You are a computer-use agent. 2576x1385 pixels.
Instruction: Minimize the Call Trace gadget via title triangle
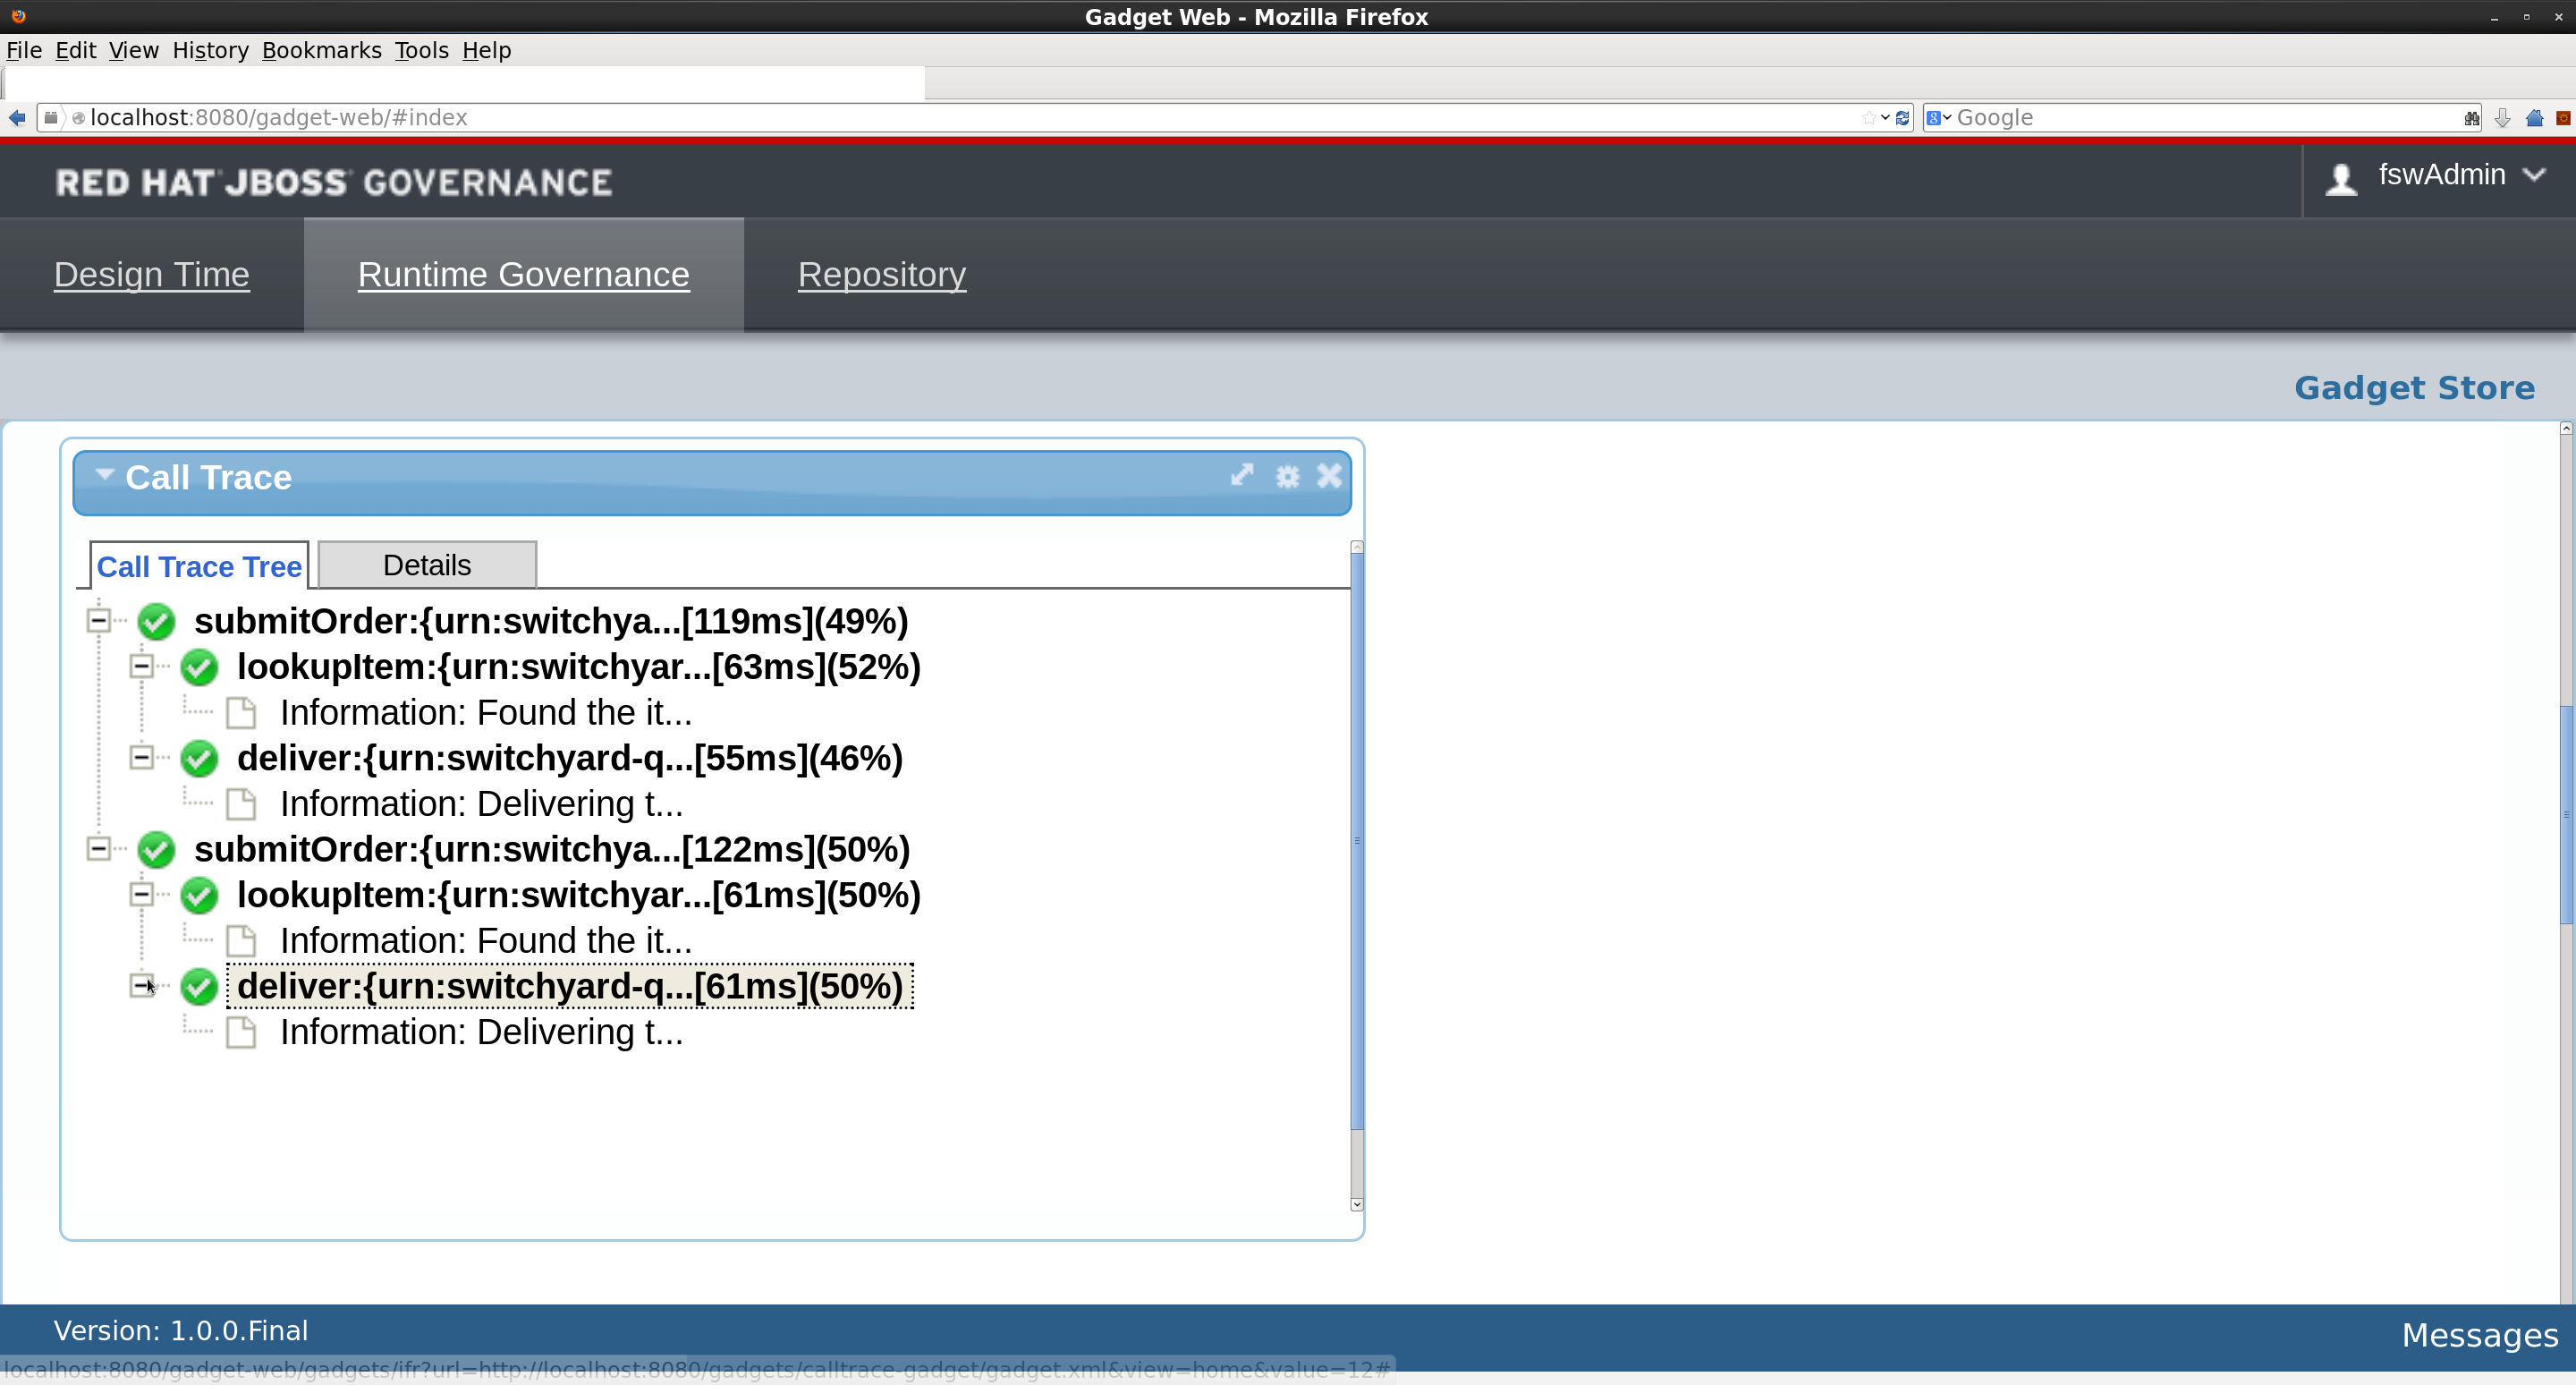[x=104, y=475]
